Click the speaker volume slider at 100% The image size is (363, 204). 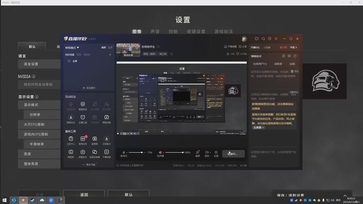(x=174, y=152)
